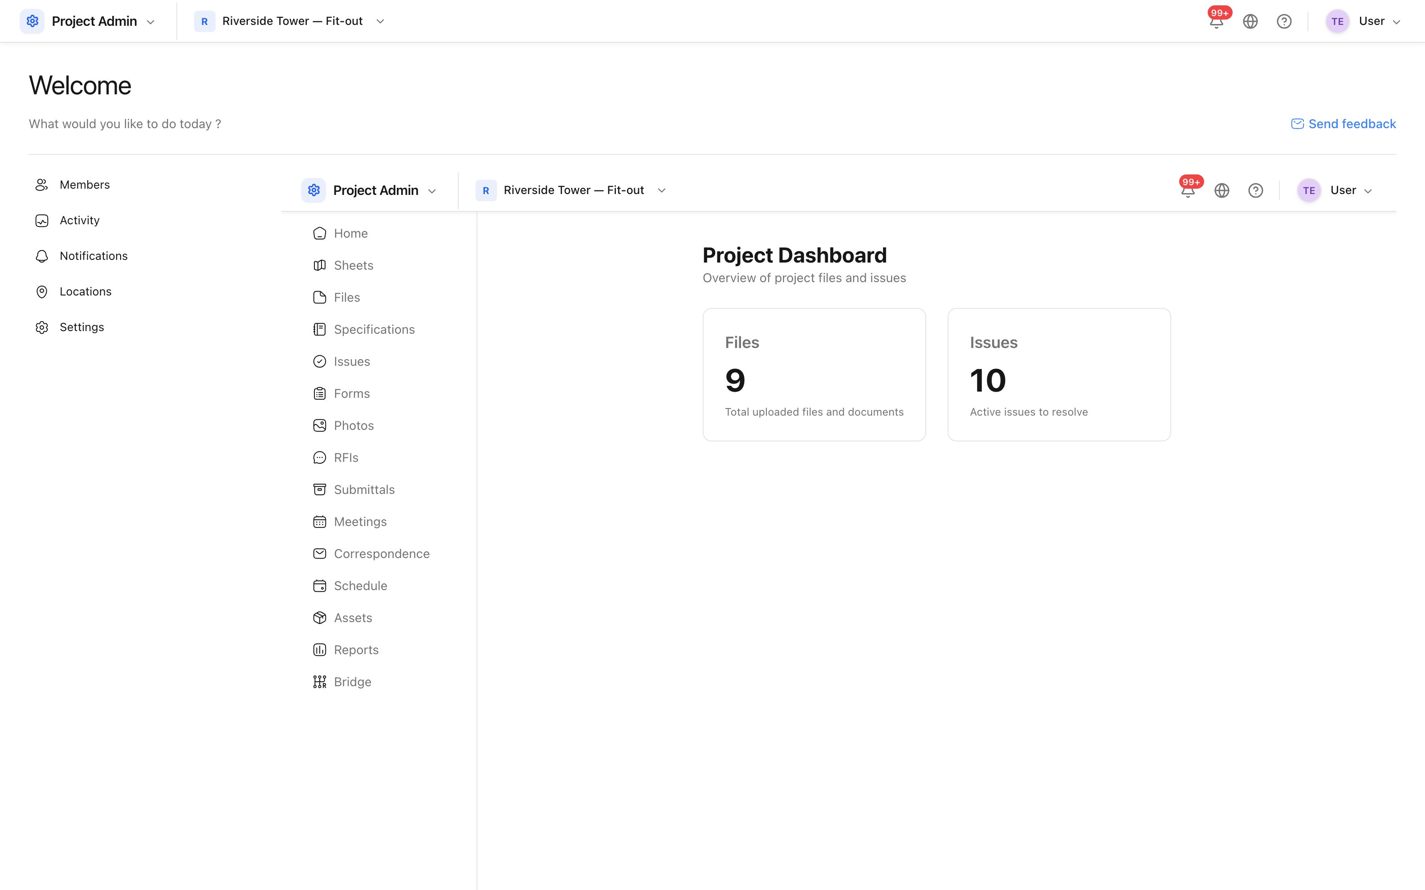This screenshot has width=1425, height=890.
Task: Click the Issues checkmark circle icon
Action: [320, 361]
